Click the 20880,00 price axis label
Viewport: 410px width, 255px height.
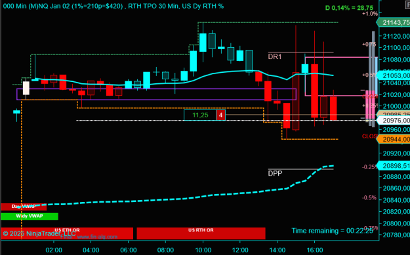pos(396,176)
